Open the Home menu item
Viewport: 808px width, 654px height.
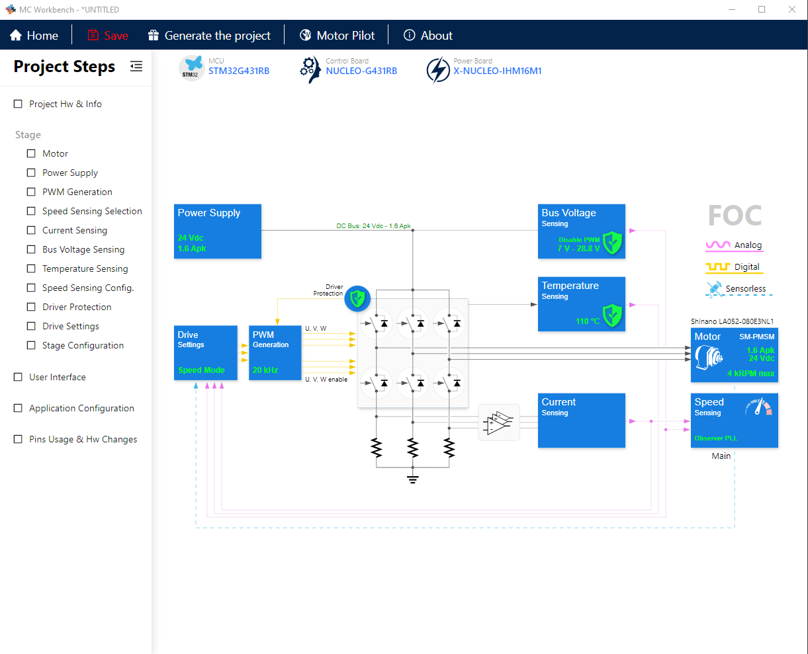(x=34, y=35)
